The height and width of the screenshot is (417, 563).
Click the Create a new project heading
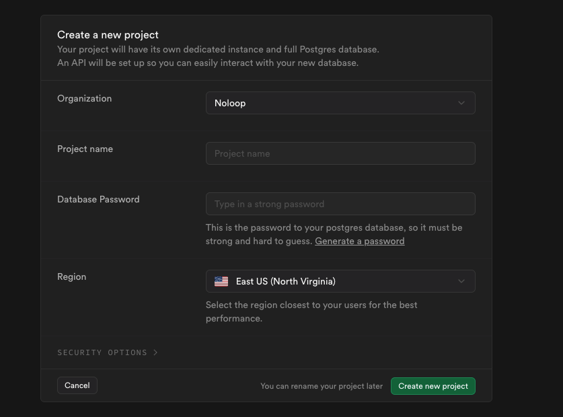pyautogui.click(x=108, y=34)
